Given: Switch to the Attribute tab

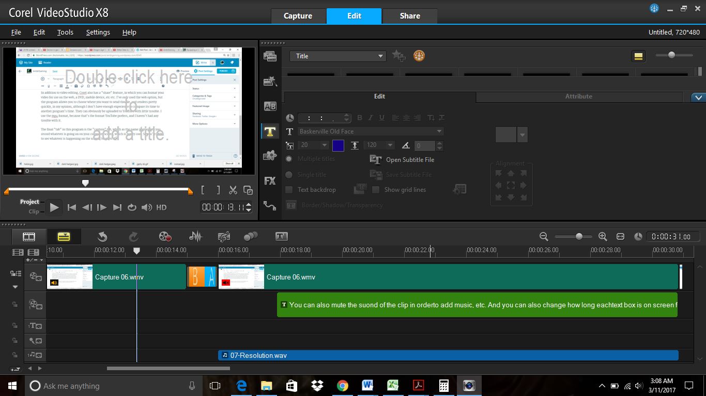Looking at the screenshot, I should point(578,96).
